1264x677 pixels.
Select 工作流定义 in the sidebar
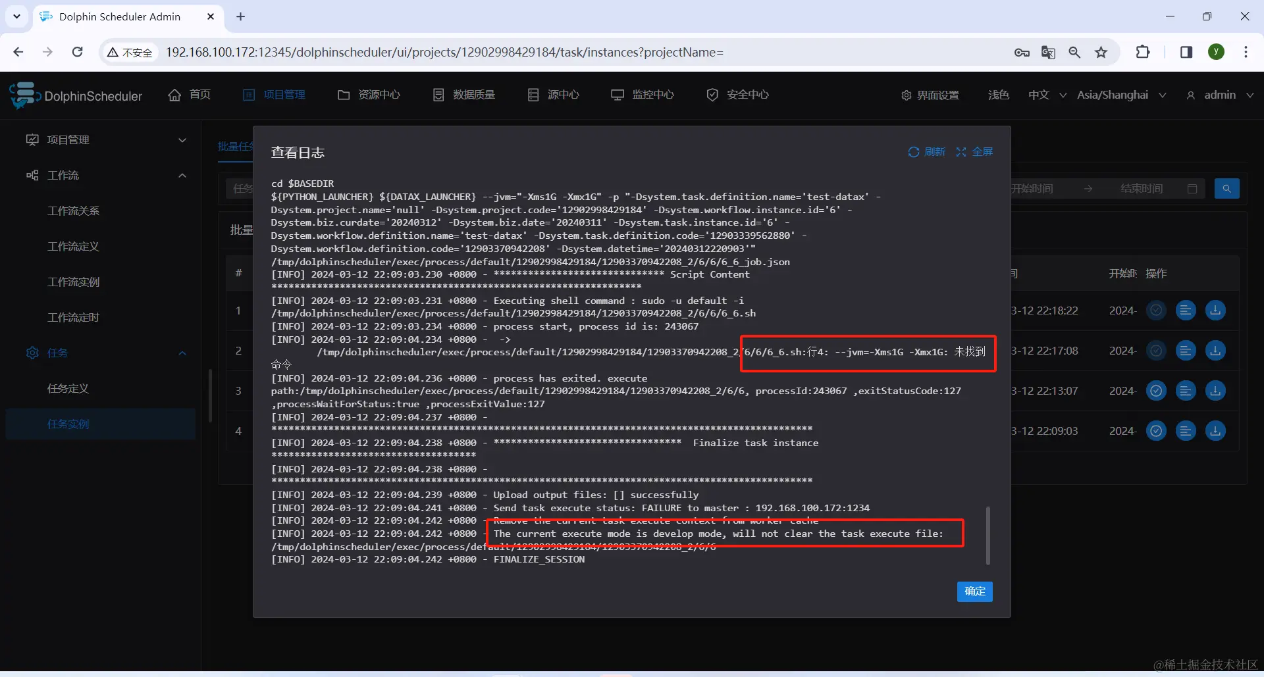point(73,246)
